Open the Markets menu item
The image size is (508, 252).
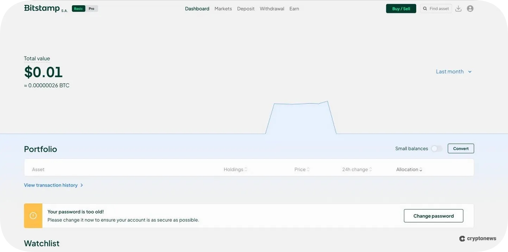(223, 8)
